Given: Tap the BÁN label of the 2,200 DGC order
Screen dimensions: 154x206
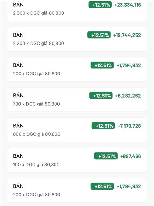Looking at the screenshot, I should tap(18, 35).
